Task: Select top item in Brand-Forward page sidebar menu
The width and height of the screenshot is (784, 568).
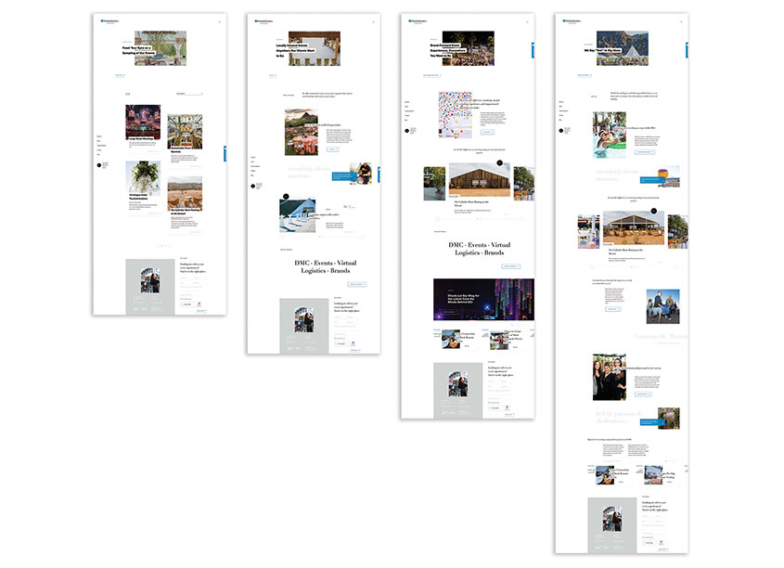Action: [x=407, y=102]
